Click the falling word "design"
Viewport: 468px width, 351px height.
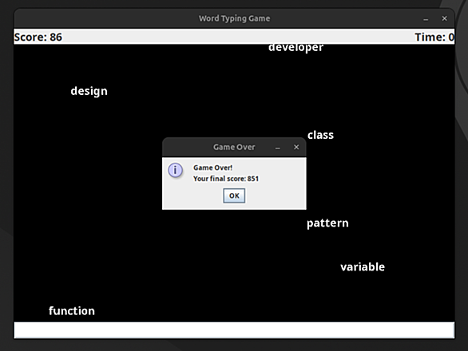click(x=89, y=91)
